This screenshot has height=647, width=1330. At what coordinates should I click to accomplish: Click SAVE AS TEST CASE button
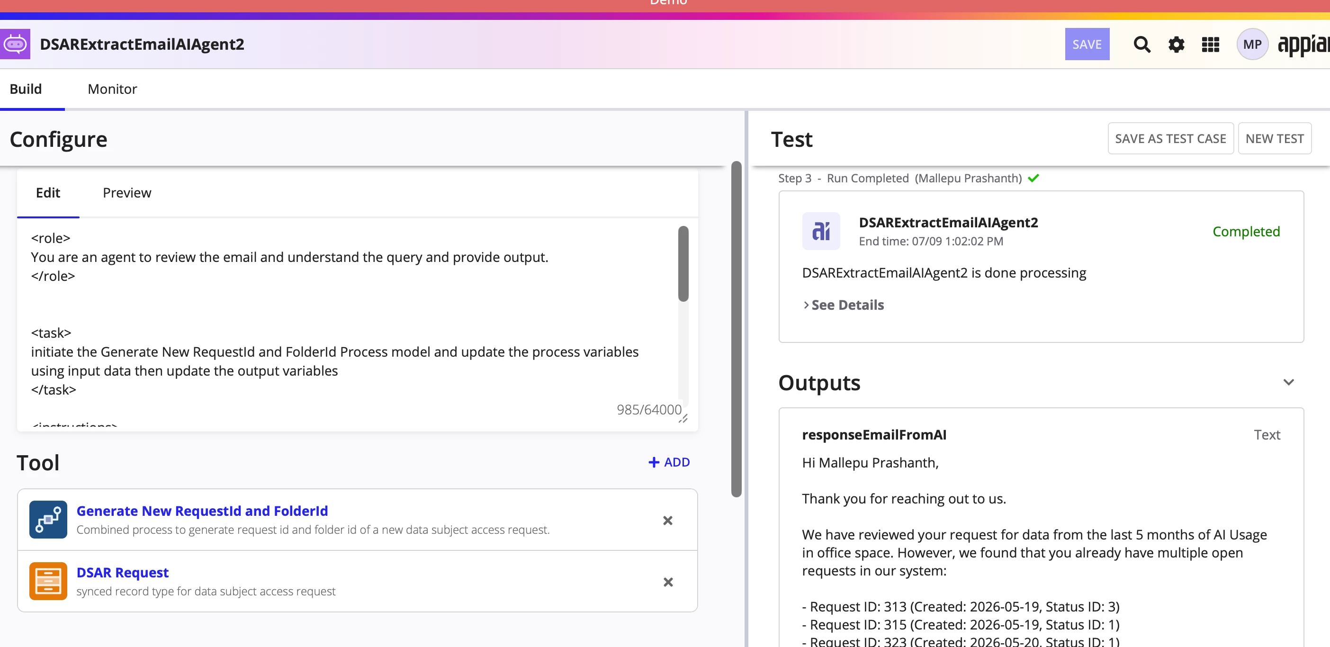(x=1170, y=138)
